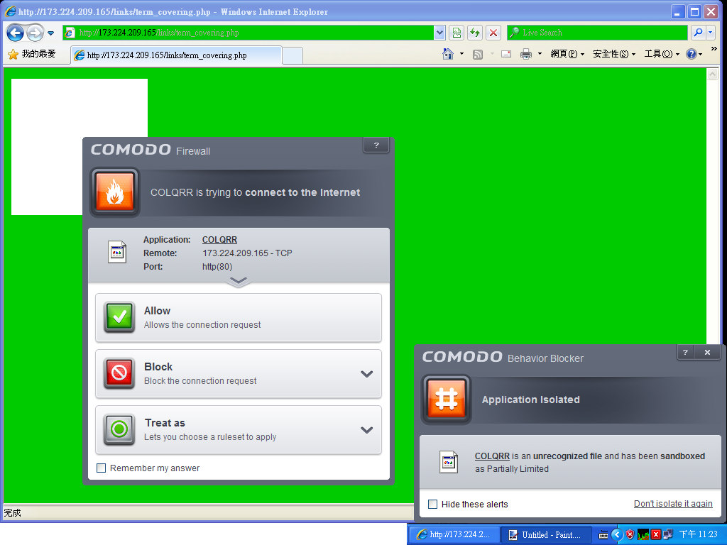Click the Don't isolate it again link
Image resolution: width=727 pixels, height=545 pixels.
click(x=673, y=504)
